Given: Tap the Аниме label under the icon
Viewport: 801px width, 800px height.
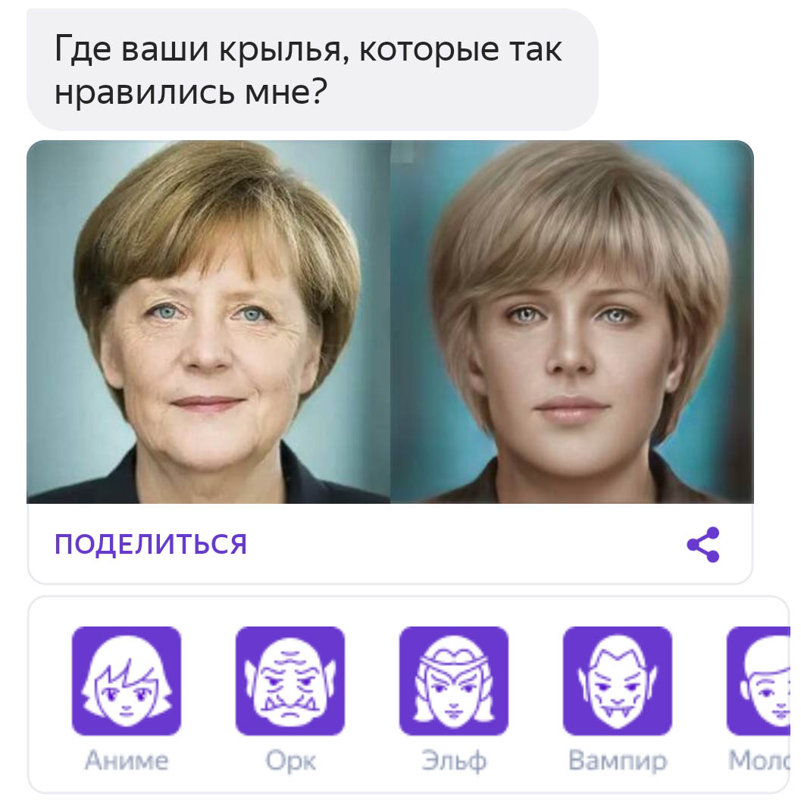Looking at the screenshot, I should (127, 761).
